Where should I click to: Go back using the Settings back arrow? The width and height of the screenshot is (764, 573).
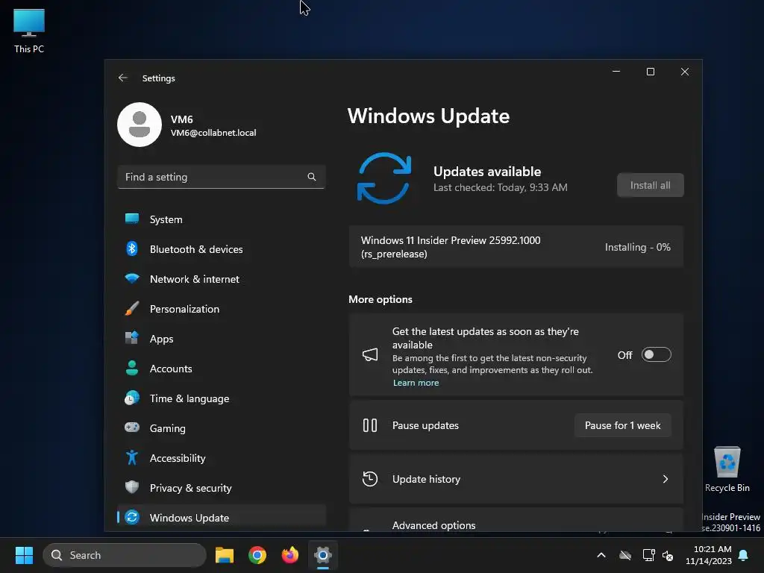(123, 78)
